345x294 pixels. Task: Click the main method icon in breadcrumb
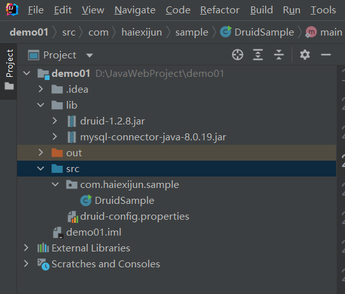point(311,32)
